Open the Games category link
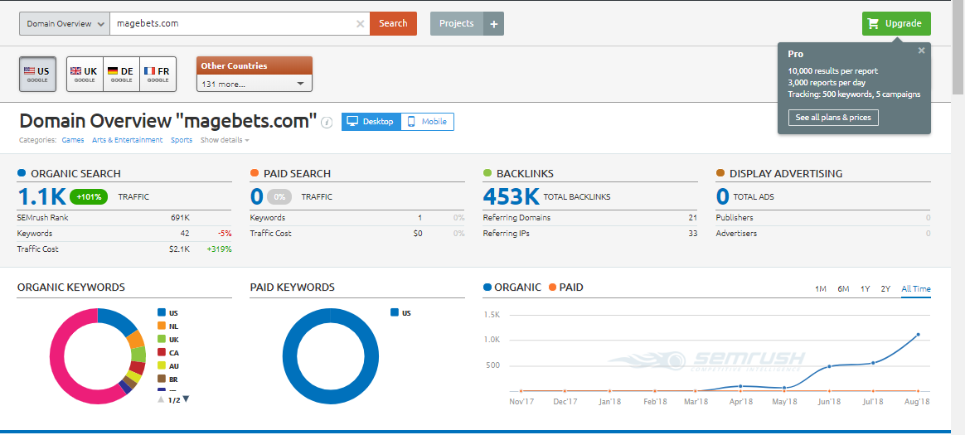 coord(73,140)
